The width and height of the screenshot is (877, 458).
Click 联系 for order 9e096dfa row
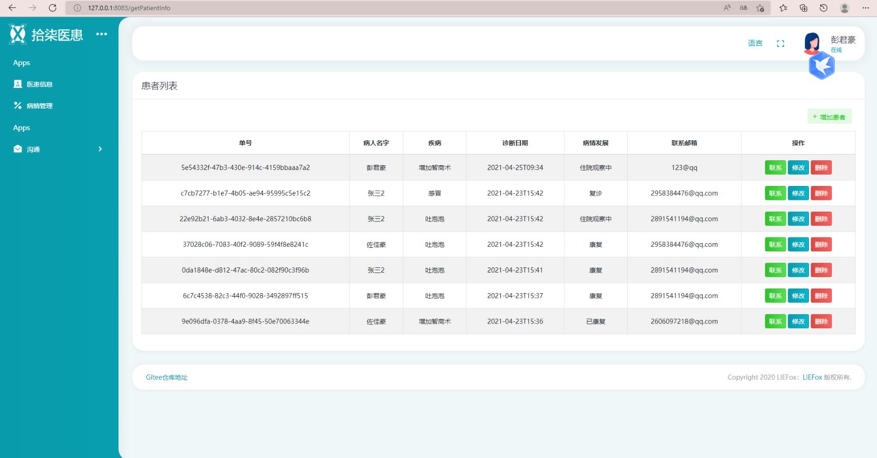point(775,321)
